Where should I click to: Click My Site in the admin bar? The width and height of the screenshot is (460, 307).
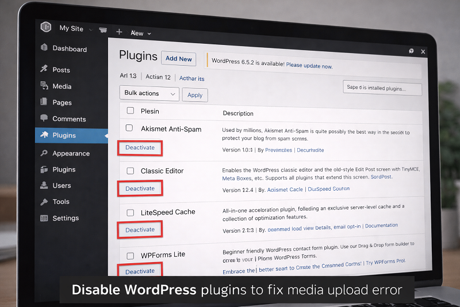point(71,28)
